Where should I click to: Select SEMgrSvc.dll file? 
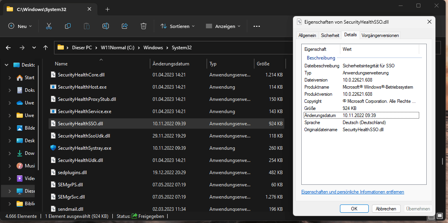[x=71, y=197]
